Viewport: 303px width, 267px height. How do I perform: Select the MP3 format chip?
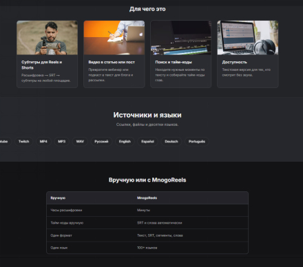click(61, 141)
